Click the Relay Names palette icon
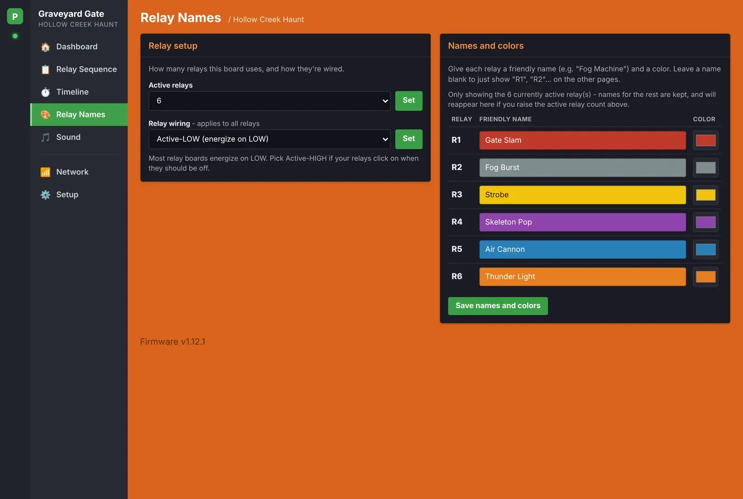Screen dimensions: 743x499 (x=45, y=115)
